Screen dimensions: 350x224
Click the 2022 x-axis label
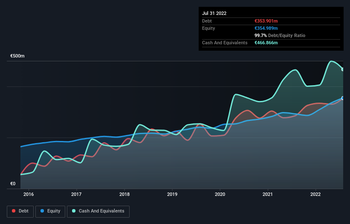click(315, 194)
